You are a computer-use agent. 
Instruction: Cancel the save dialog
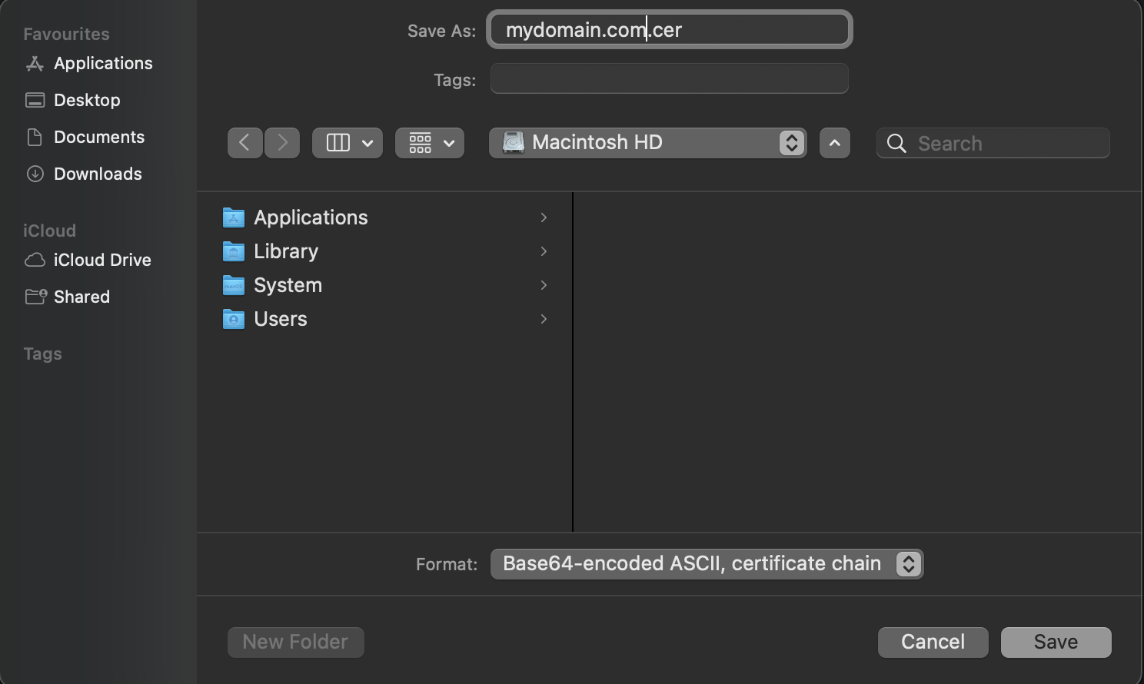click(933, 642)
